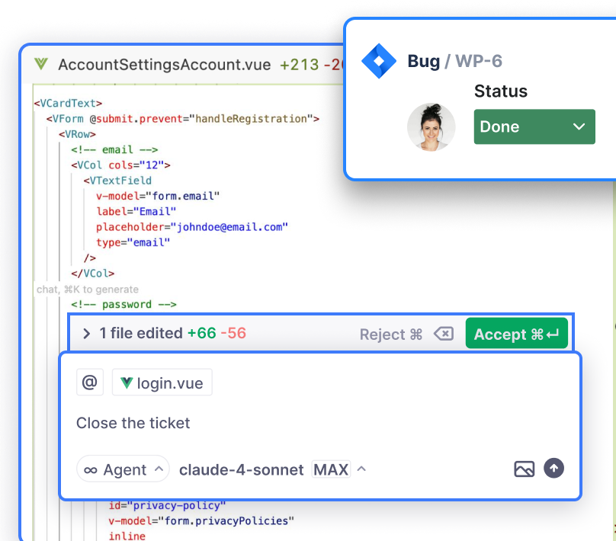This screenshot has width=616, height=541.
Task: Click the infinity icon in Agent selector
Action: [91, 470]
